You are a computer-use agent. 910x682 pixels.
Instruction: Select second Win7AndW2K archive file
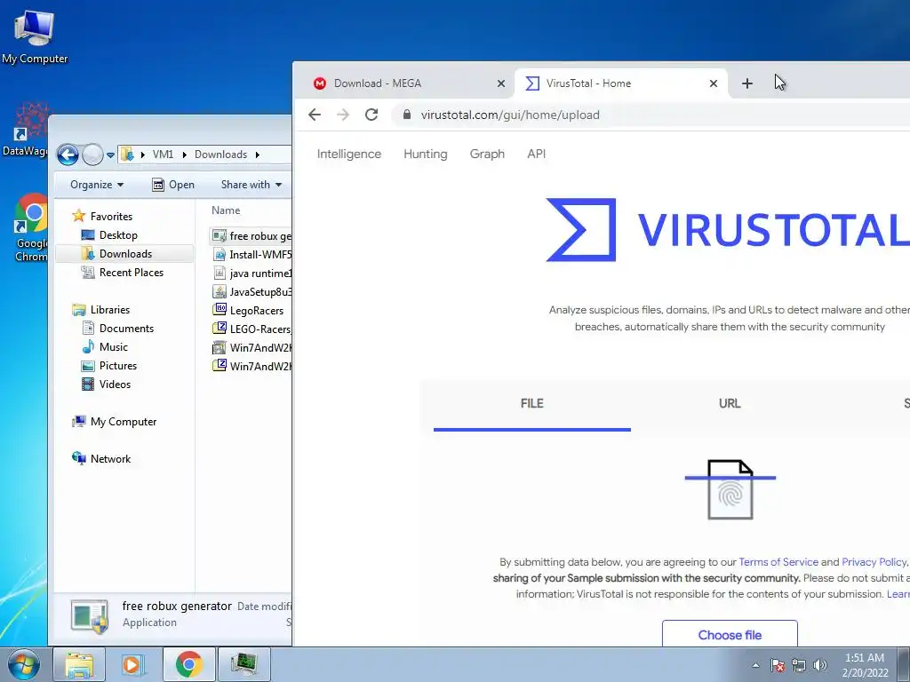pyautogui.click(x=251, y=366)
